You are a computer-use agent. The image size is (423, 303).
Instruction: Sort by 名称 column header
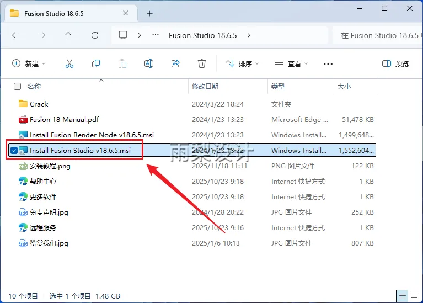pos(34,87)
